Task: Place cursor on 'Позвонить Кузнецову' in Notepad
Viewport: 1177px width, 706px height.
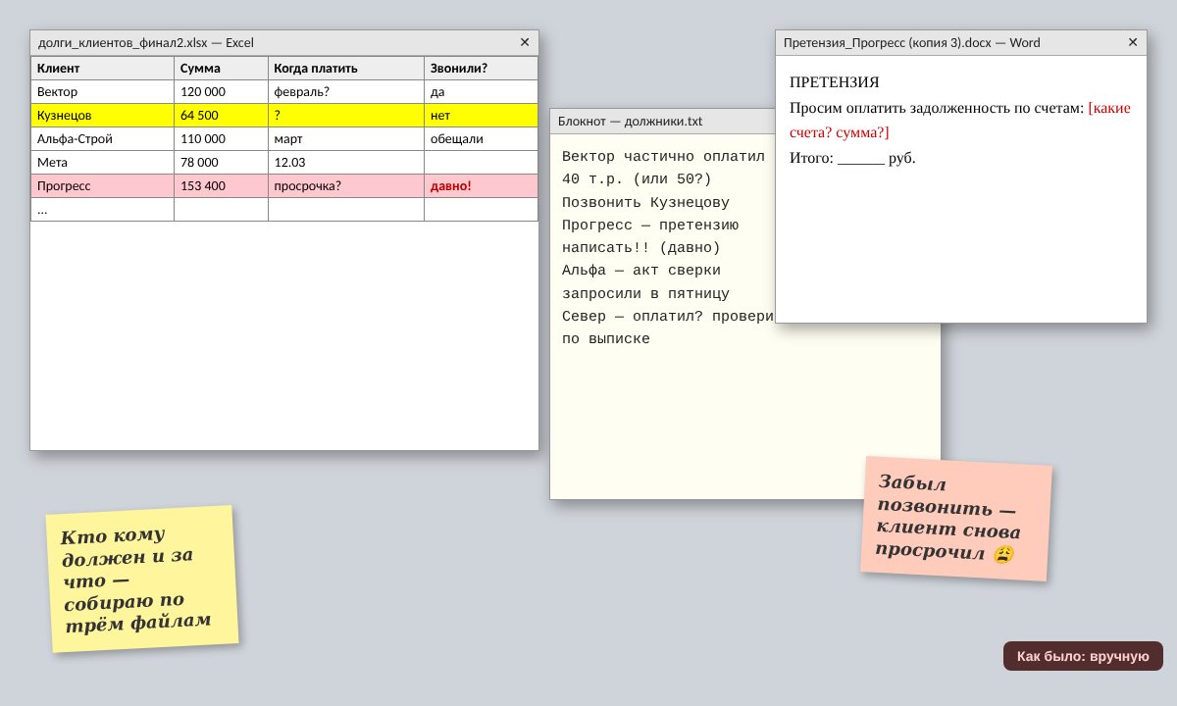Action: coord(645,202)
